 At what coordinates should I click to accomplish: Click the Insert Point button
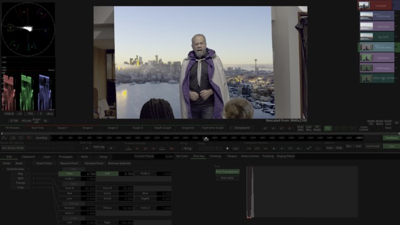pos(44,163)
